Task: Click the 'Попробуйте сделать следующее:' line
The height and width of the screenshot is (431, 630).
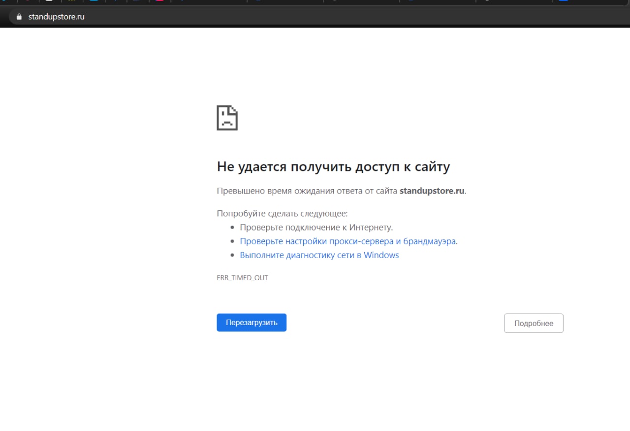Action: pos(282,214)
